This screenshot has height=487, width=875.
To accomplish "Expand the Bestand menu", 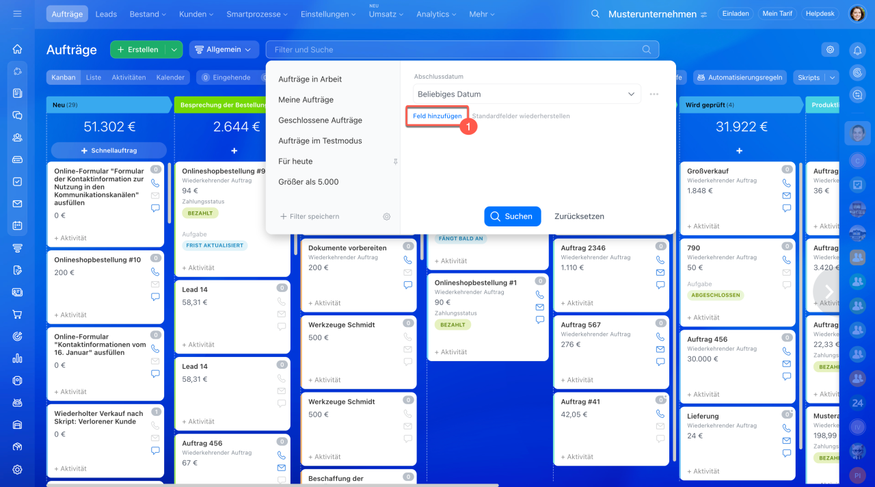I will [x=148, y=14].
